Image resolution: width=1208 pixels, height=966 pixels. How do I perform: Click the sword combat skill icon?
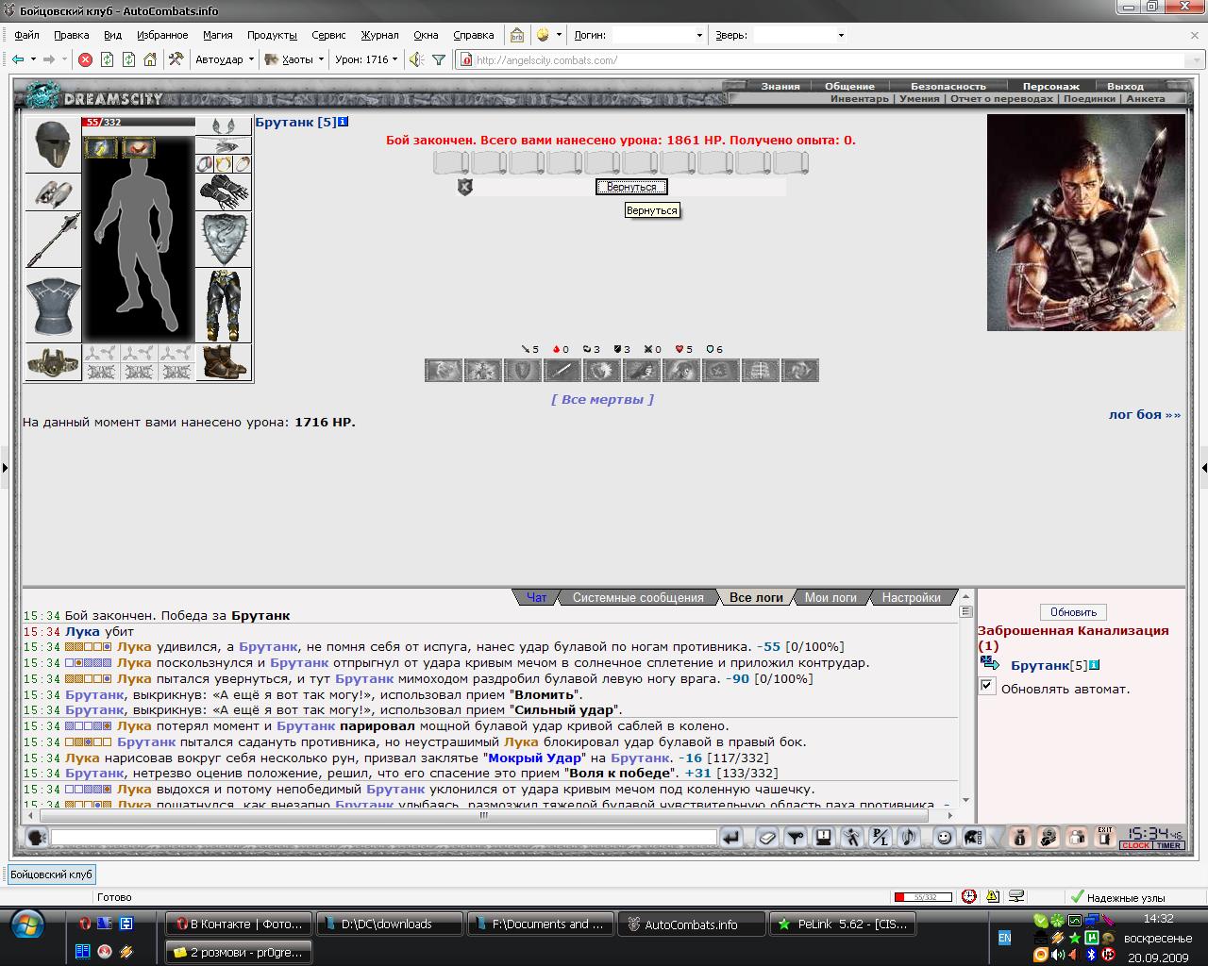click(x=562, y=370)
